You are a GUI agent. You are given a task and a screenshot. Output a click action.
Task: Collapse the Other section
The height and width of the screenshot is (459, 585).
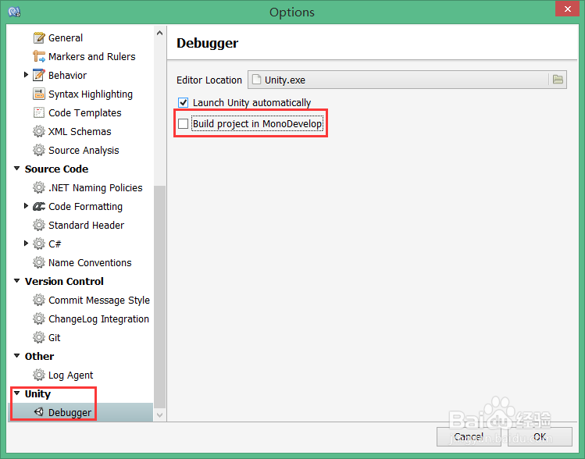(16, 356)
